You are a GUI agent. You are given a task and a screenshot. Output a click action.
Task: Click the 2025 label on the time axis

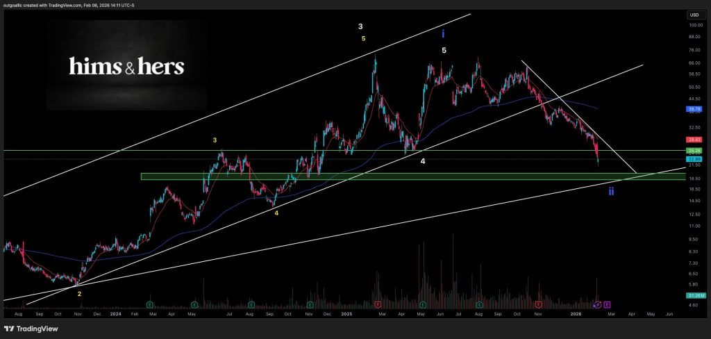[x=347, y=315]
